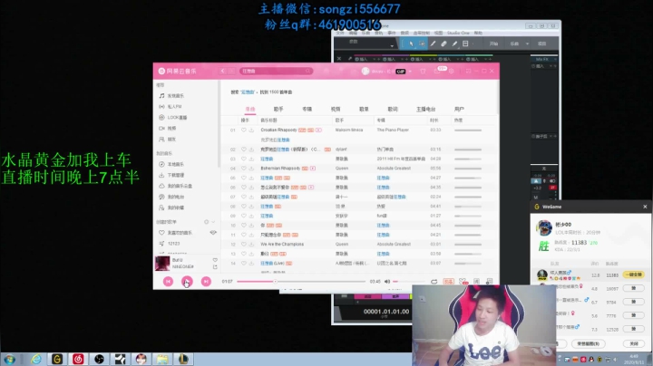653x366 pixels.
Task: Play the previous track in NetEase Music
Action: point(168,282)
